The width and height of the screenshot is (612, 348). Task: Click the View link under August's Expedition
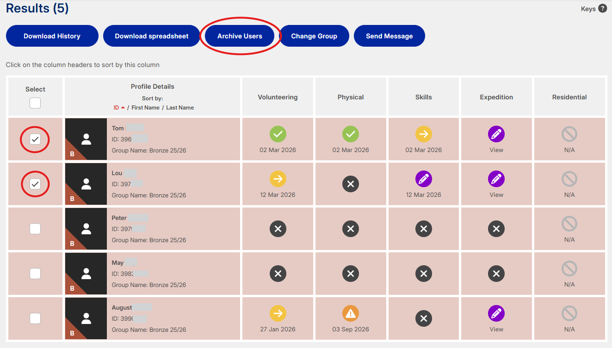coord(496,330)
